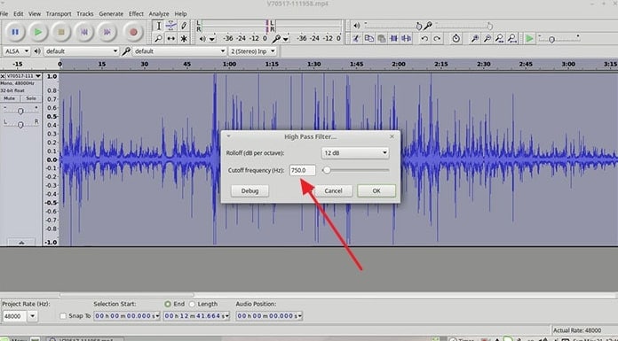Open Audio Position time format arrow
The width and height of the screenshot is (618, 341).
tap(300, 316)
